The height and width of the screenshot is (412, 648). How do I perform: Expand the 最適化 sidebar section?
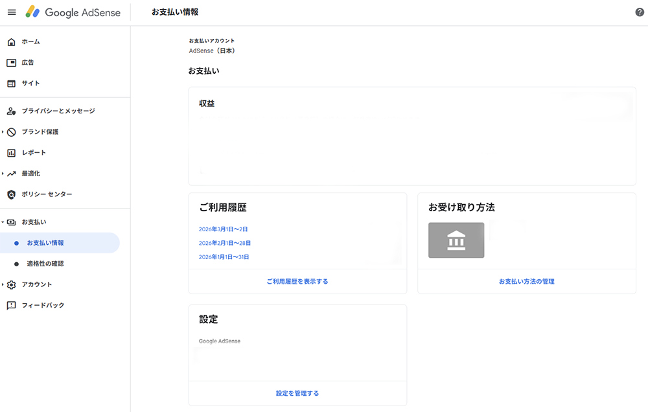click(3, 174)
